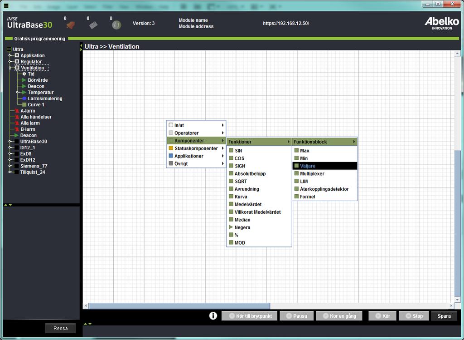
Task: Open the Övrigt menu entry
Action: tap(197, 163)
